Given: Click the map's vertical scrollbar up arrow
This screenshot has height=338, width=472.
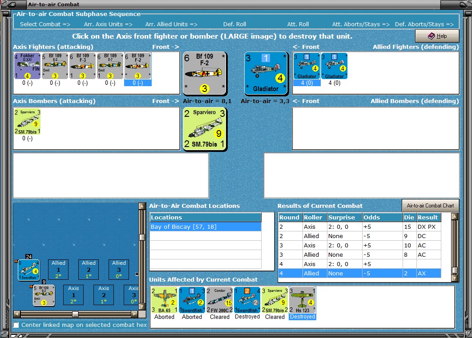Looking at the screenshot, I should (142, 206).
